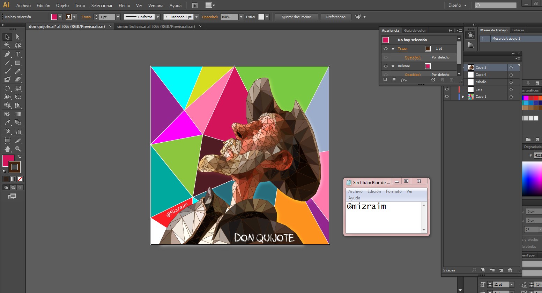The height and width of the screenshot is (293, 542).
Task: Collapse the Trazo attribute triangle
Action: coord(393,49)
